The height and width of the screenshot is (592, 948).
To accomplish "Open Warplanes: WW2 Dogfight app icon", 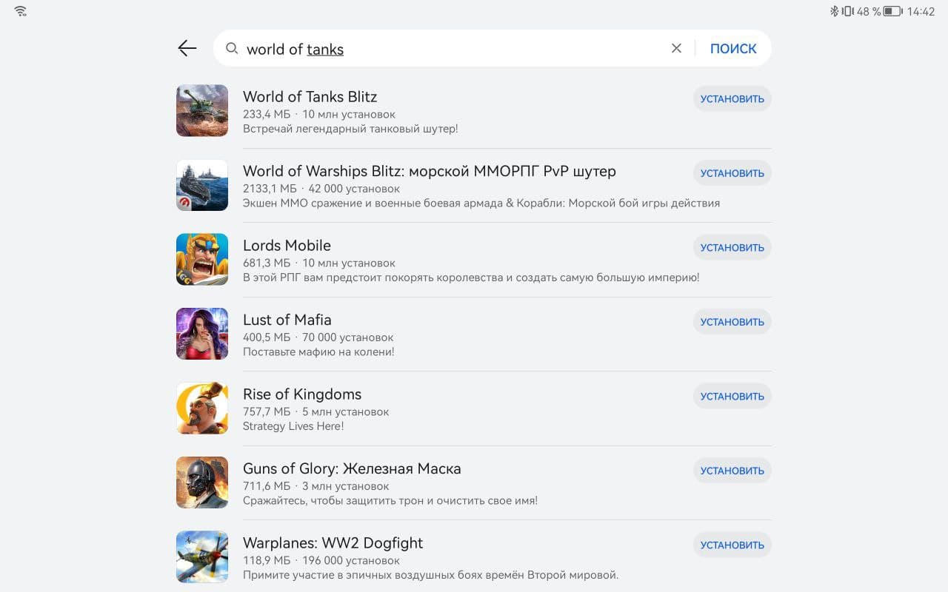I will pyautogui.click(x=202, y=557).
